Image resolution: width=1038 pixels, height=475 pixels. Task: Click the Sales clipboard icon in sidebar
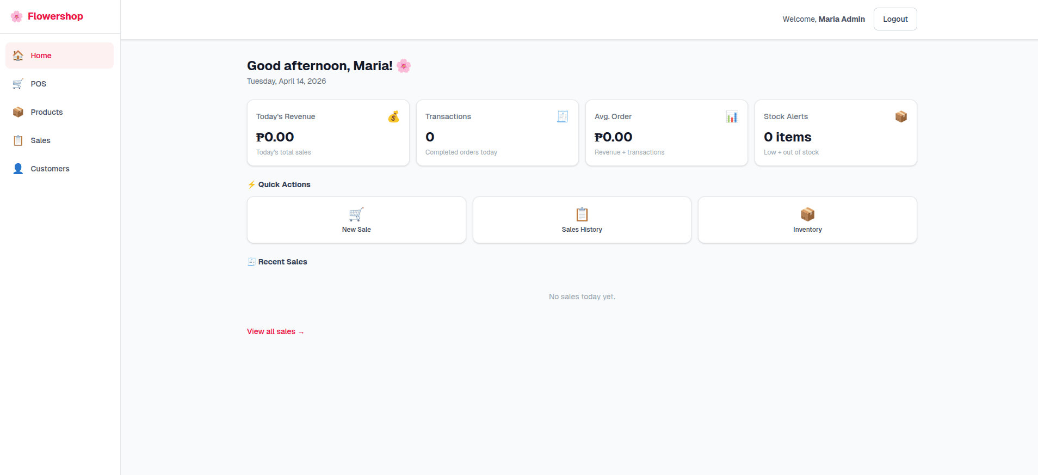click(x=18, y=140)
